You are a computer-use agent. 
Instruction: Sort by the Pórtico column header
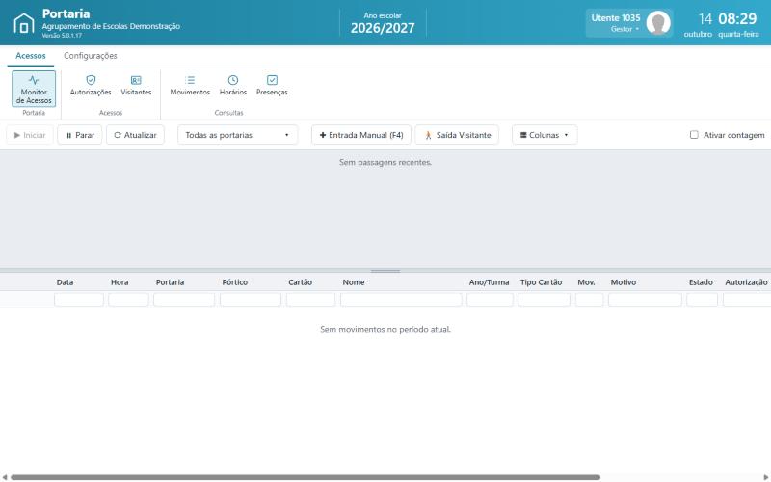pyautogui.click(x=234, y=282)
